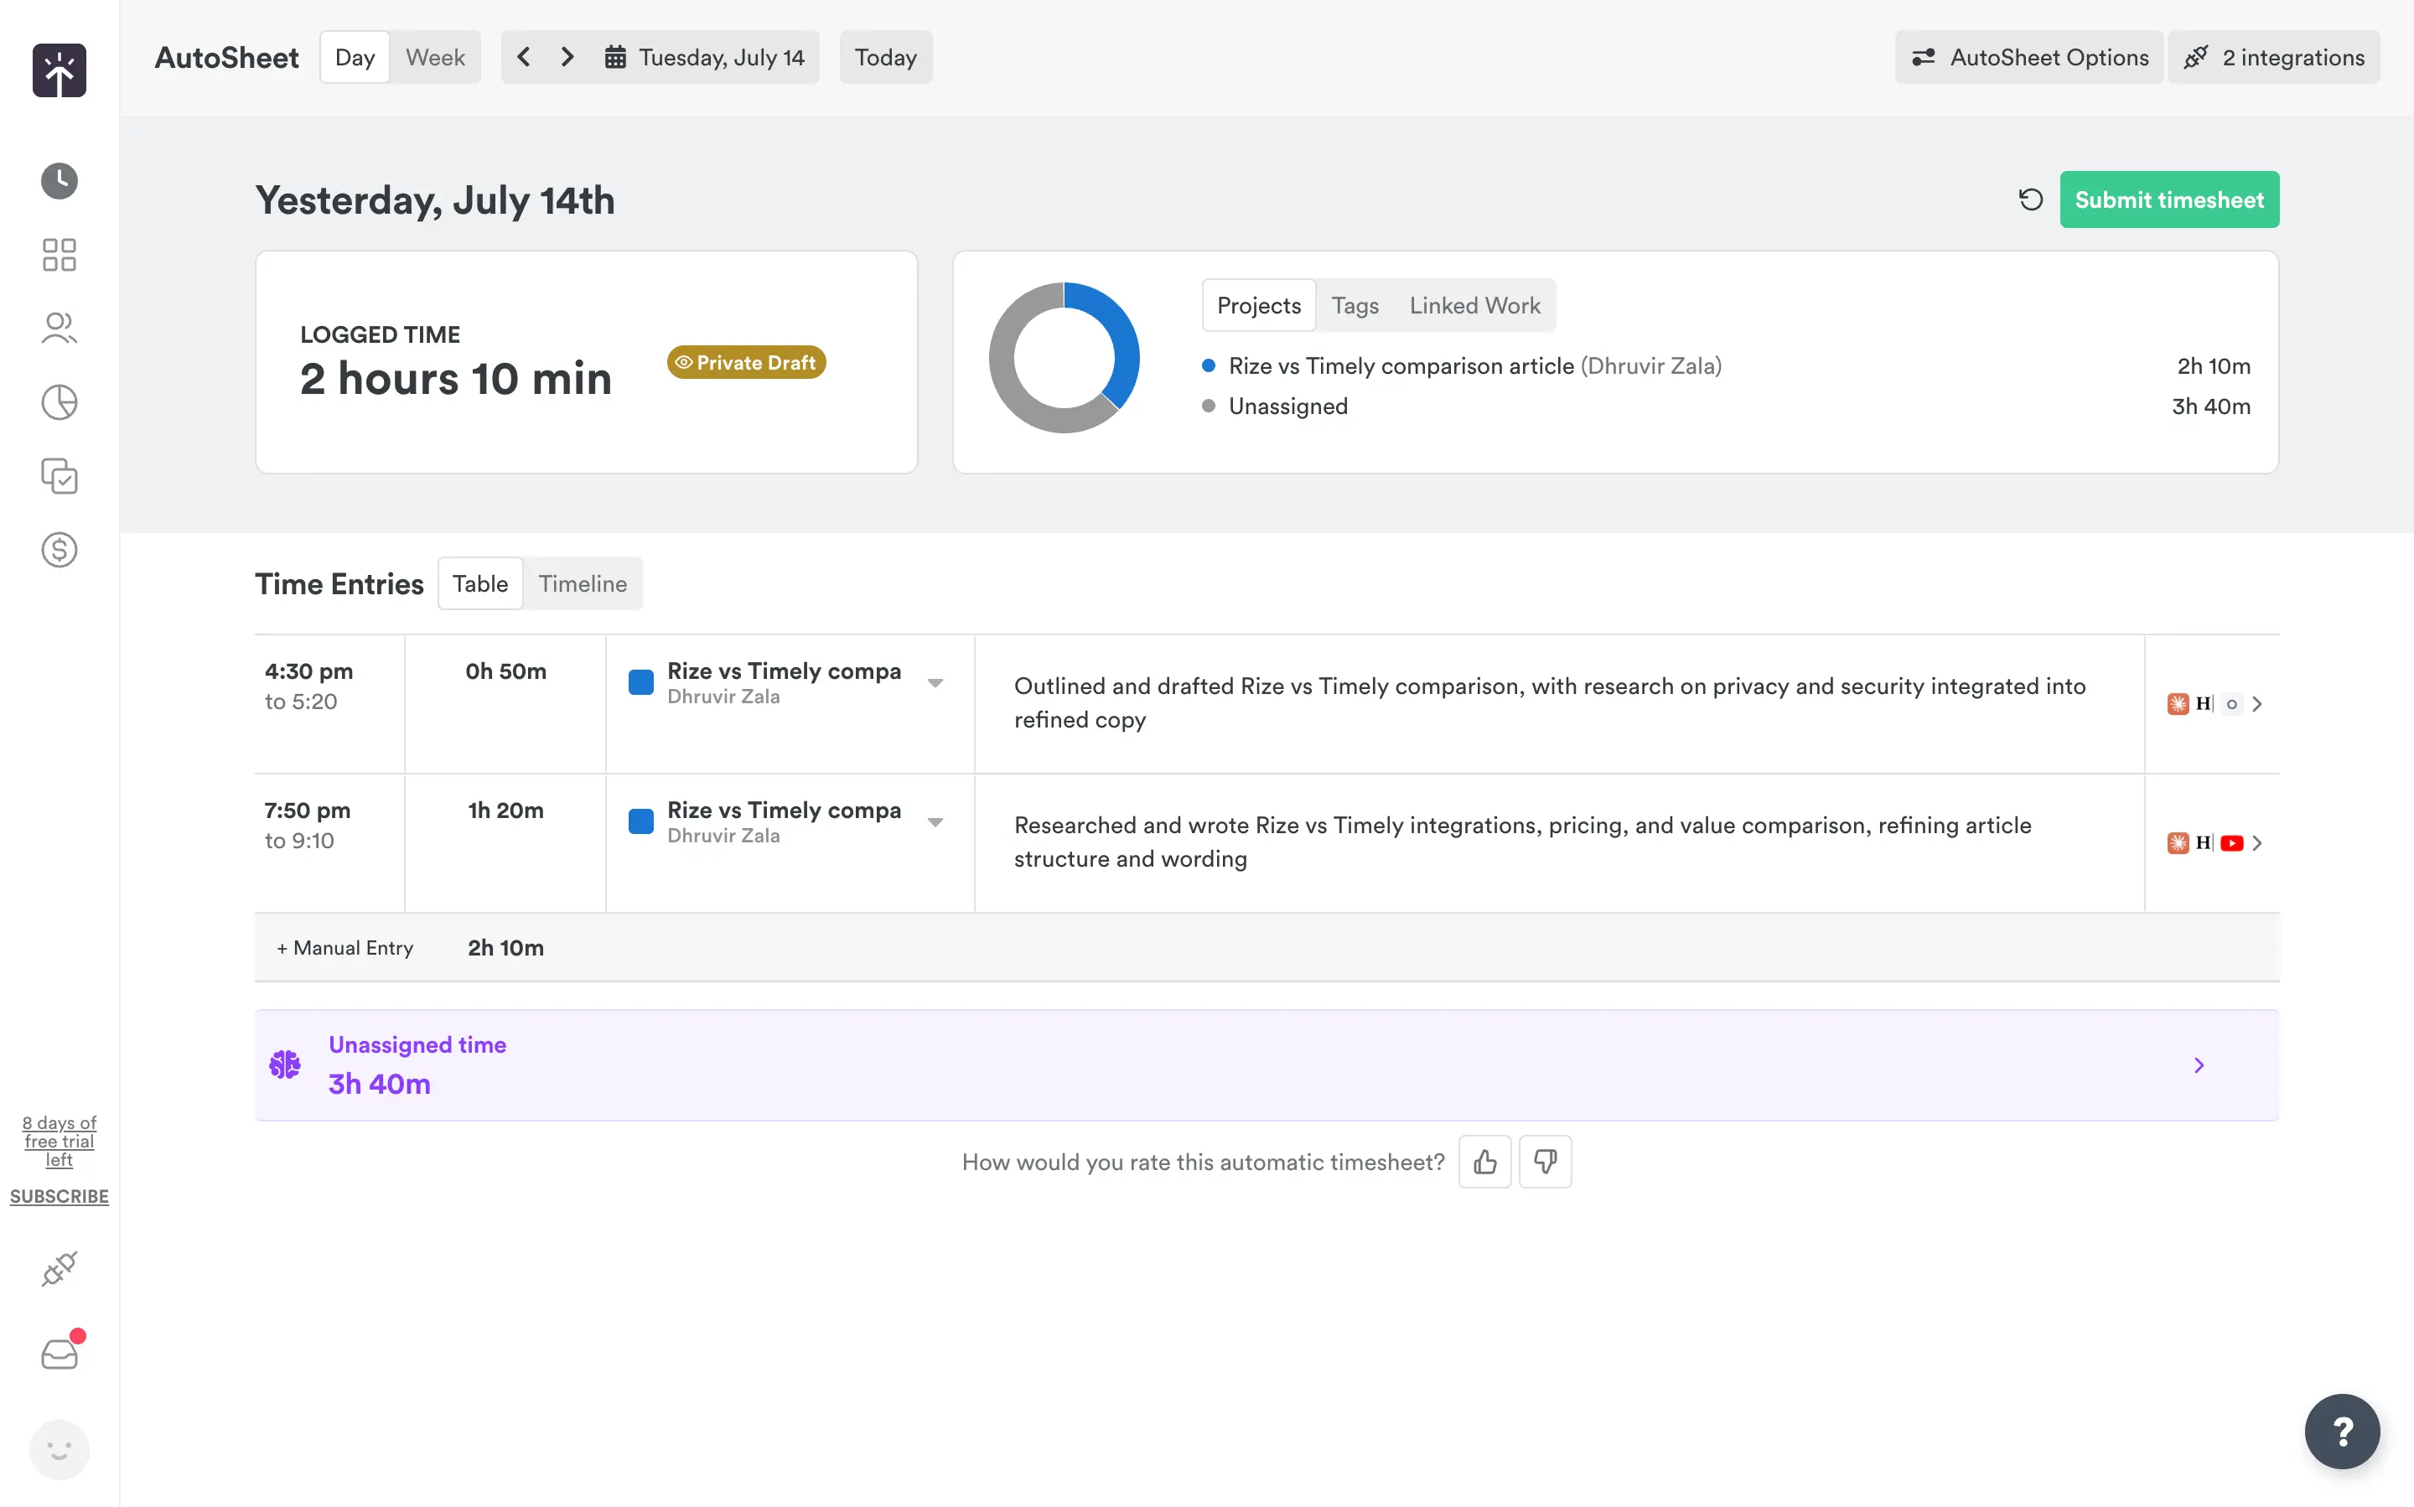This screenshot has width=2414, height=1507.
Task: Click the 1h 20m duration cell
Action: (505, 843)
